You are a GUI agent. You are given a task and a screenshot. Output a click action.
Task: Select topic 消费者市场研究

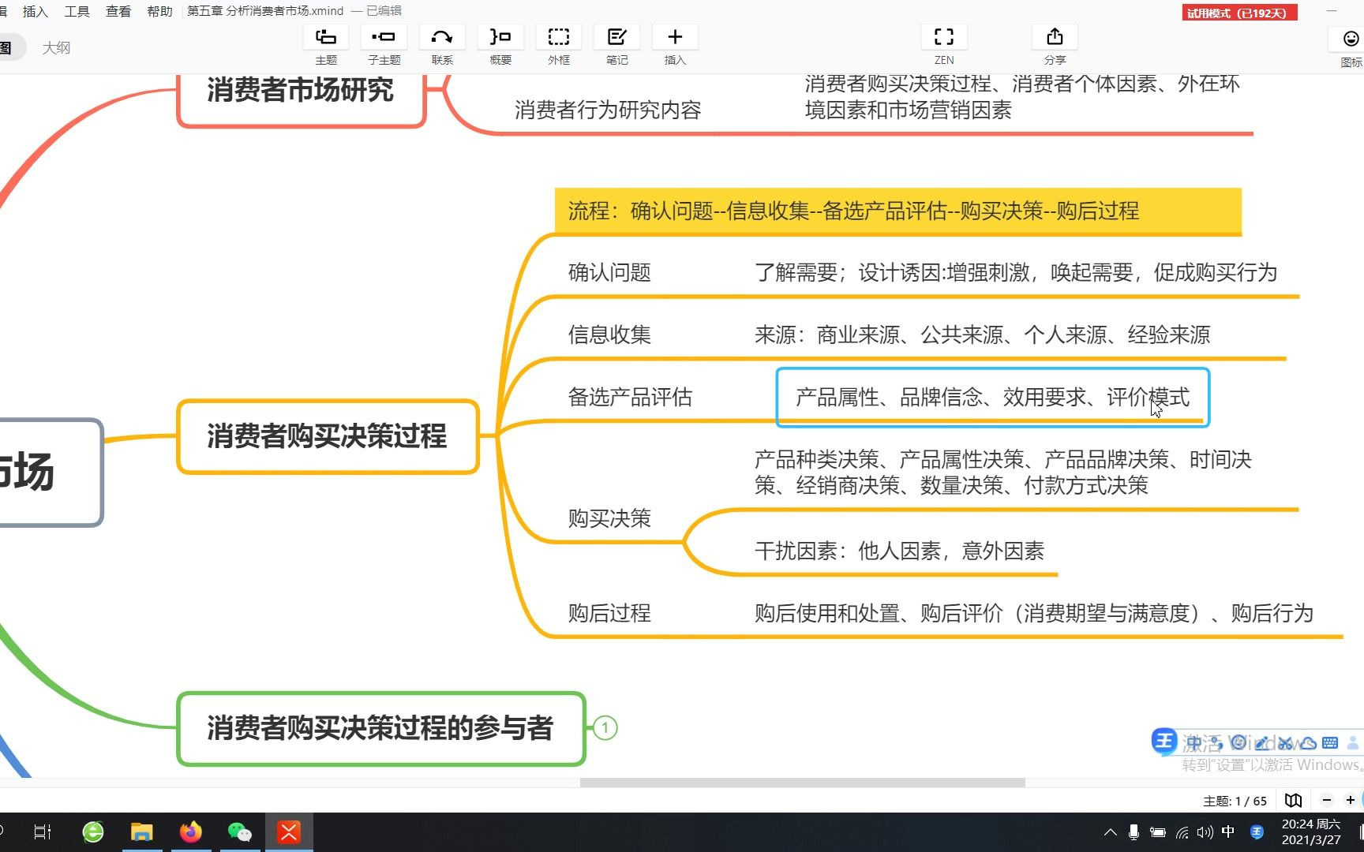301,93
